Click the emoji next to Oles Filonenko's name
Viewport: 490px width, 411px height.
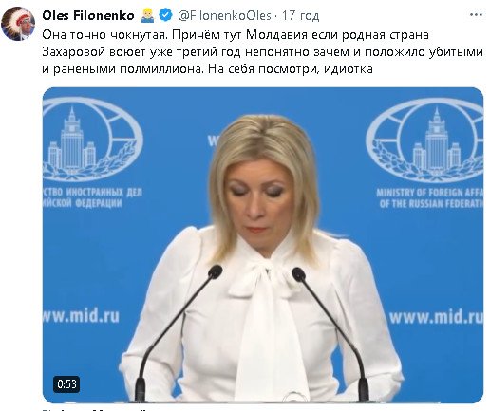[147, 15]
